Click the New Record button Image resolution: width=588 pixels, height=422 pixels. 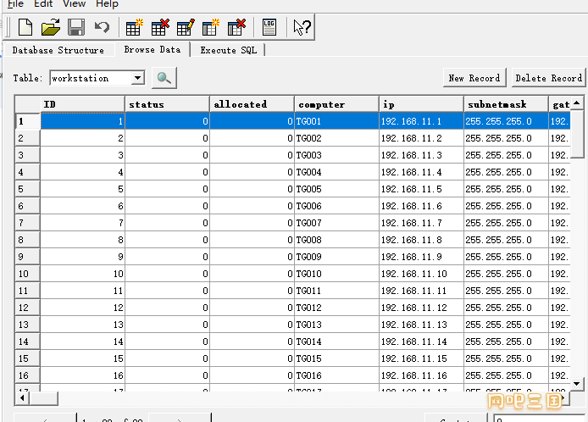click(x=474, y=78)
